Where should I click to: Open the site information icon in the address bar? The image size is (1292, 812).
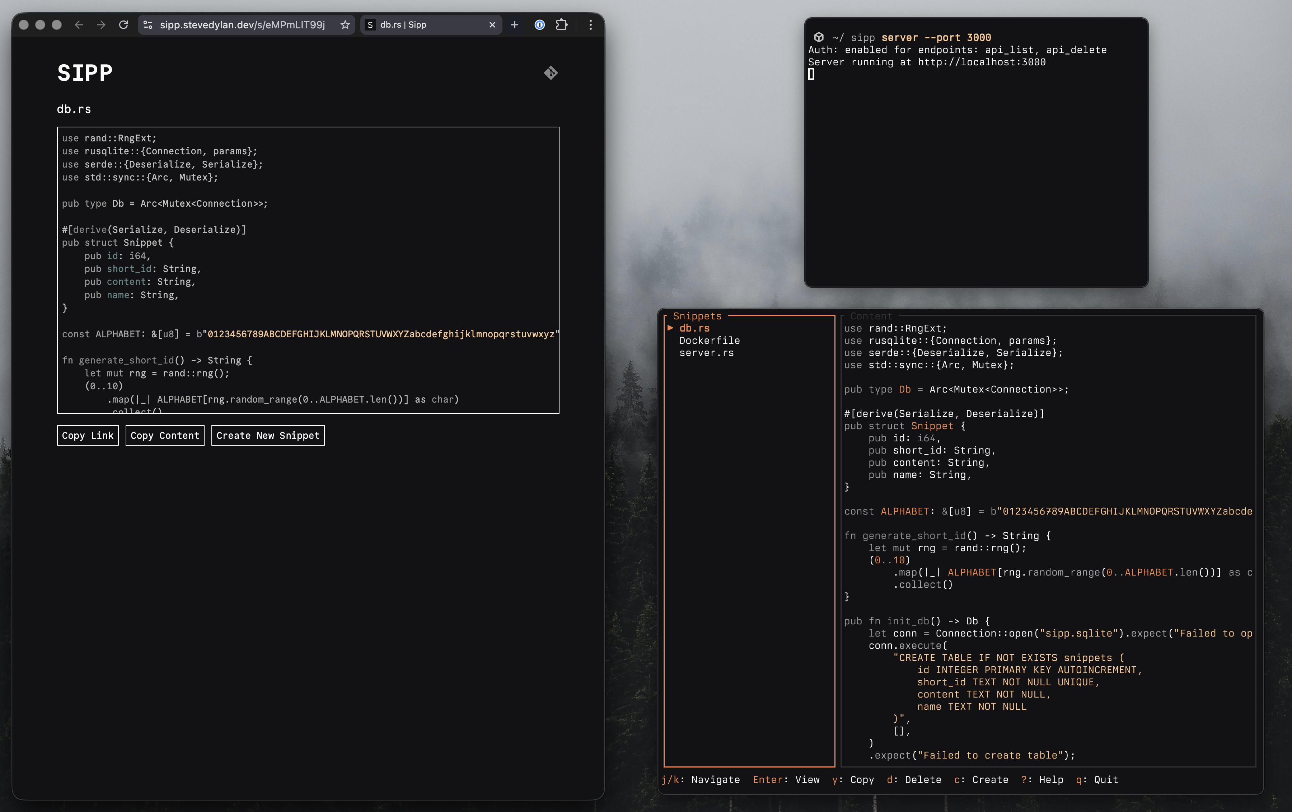(x=148, y=25)
